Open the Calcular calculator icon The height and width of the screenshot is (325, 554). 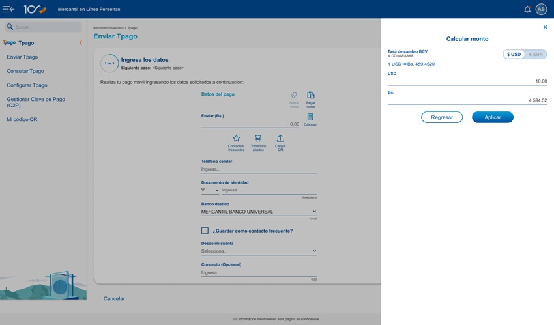(x=310, y=117)
